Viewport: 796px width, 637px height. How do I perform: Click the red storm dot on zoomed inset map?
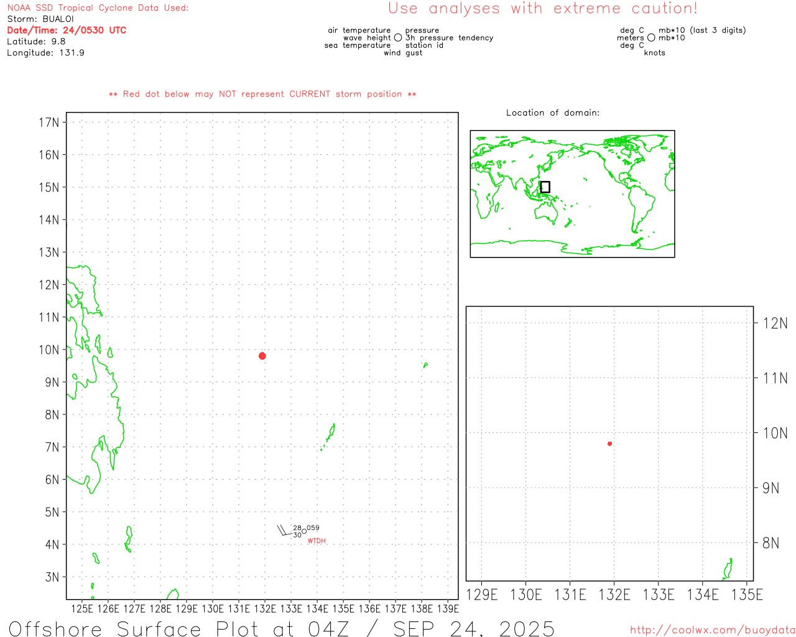pyautogui.click(x=609, y=444)
